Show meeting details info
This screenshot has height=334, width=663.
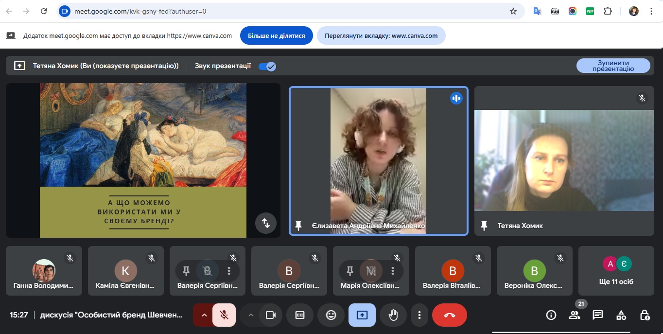coord(551,315)
